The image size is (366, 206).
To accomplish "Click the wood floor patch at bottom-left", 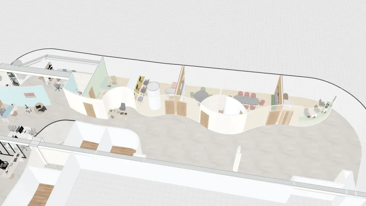I will click(40, 194).
